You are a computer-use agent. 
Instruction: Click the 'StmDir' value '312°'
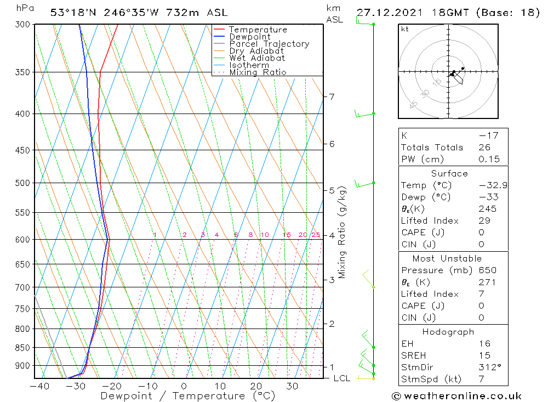coord(489,367)
